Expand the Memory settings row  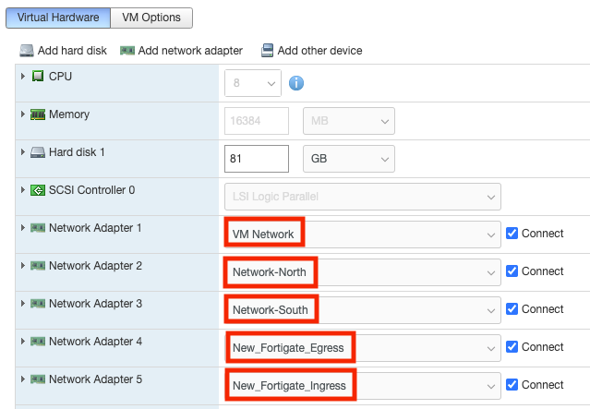(22, 114)
